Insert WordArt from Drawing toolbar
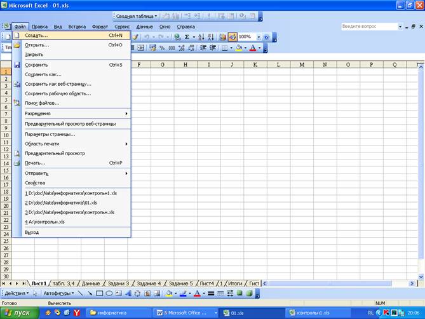This screenshot has height=319, width=425. pyautogui.click(x=128, y=293)
